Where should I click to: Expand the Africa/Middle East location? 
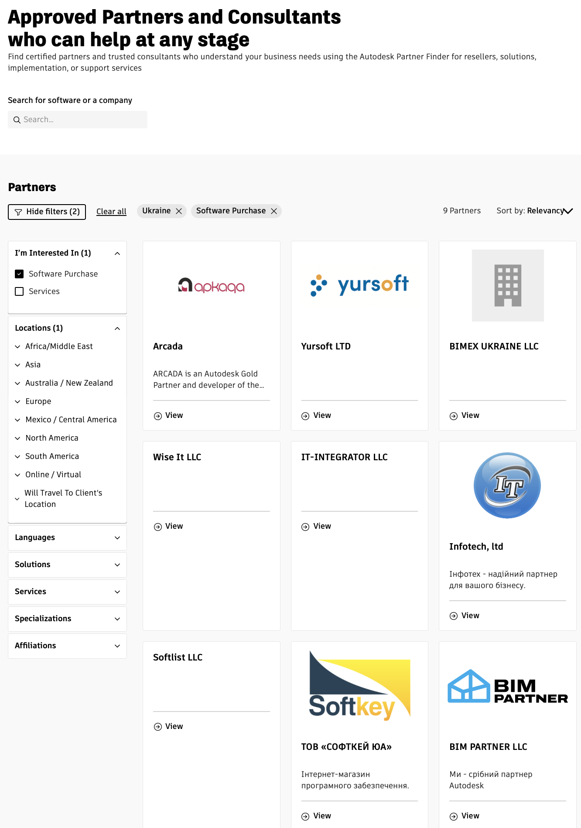click(17, 347)
